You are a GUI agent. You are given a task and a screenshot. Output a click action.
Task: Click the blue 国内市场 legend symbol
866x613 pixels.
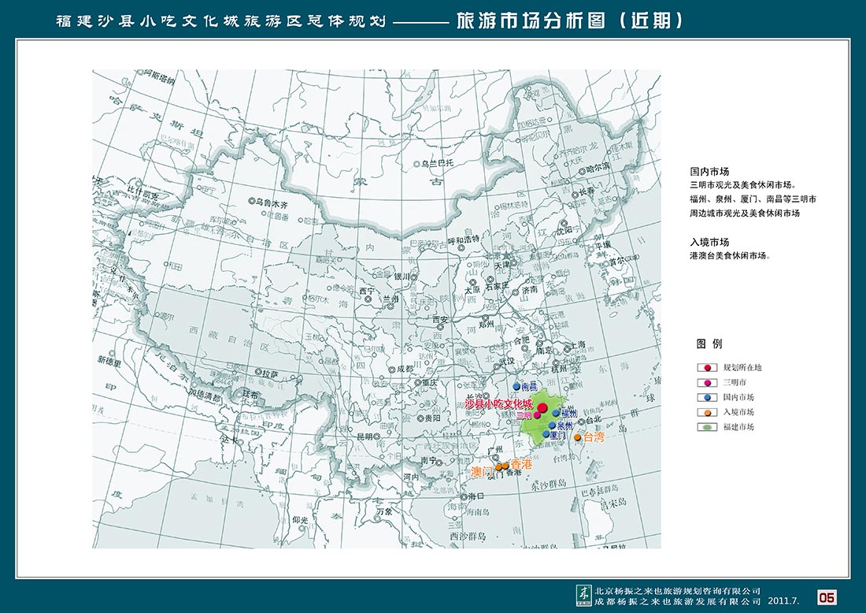coord(707,397)
